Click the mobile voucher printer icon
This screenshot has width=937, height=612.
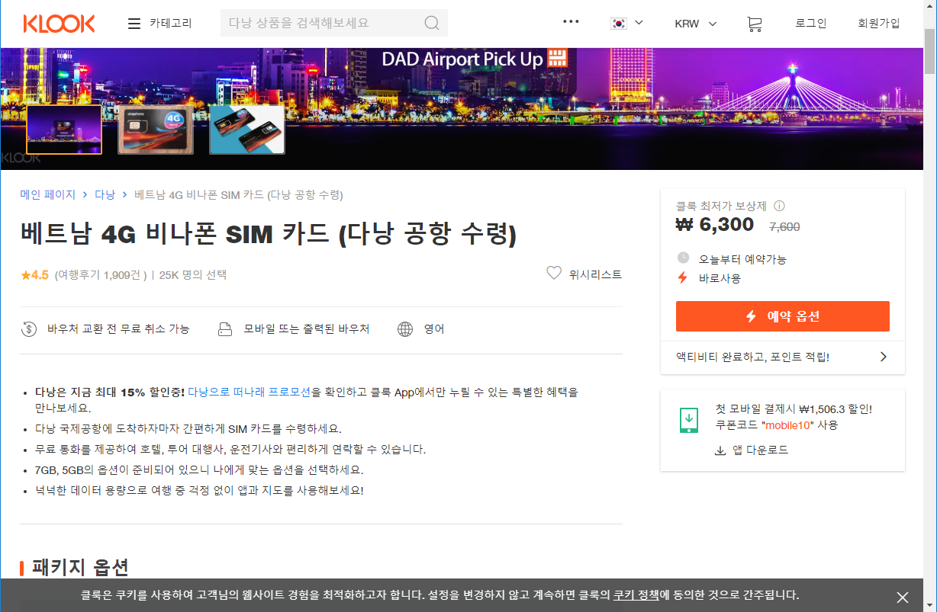pos(224,329)
